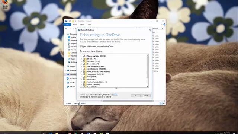Viewport: 238px width, 134px height.
Task: Switch Explorer to details view icon
Action: click(x=161, y=103)
